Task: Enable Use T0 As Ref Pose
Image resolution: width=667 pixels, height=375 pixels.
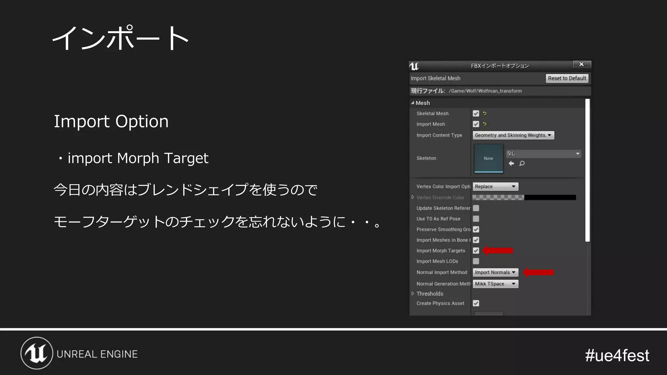Action: coord(476,219)
